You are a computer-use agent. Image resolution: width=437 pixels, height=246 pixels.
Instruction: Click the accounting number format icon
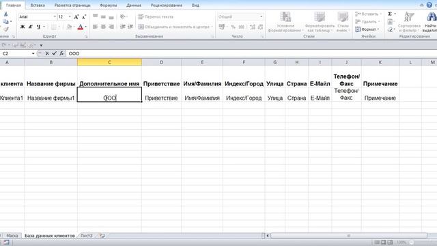[x=221, y=27]
